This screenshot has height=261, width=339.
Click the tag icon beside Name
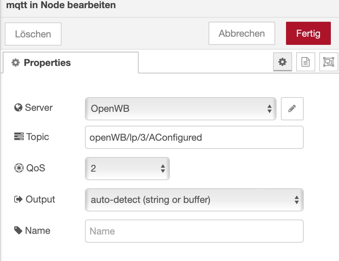pos(18,230)
